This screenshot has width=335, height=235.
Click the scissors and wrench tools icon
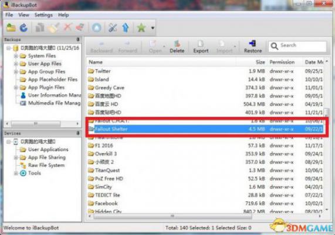click(x=113, y=28)
